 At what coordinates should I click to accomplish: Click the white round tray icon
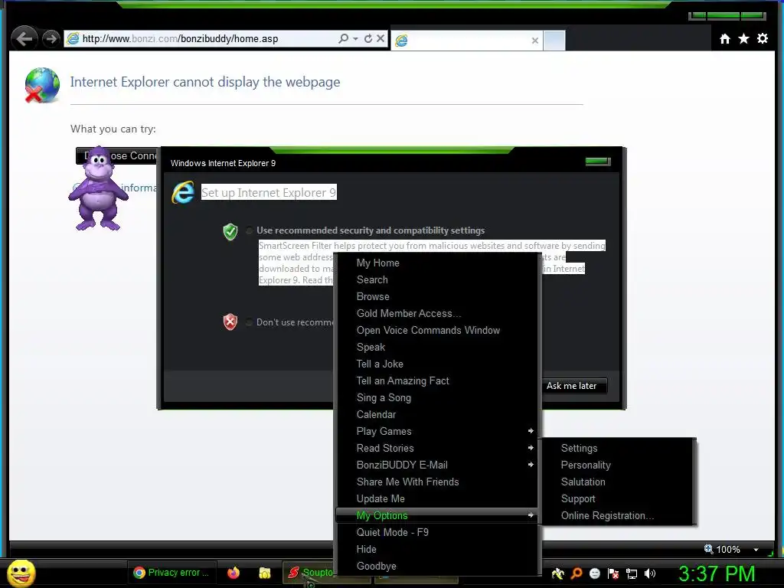tap(594, 573)
